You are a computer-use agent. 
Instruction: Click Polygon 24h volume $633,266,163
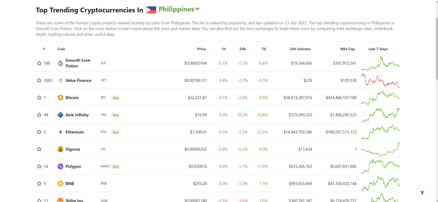[x=300, y=166]
